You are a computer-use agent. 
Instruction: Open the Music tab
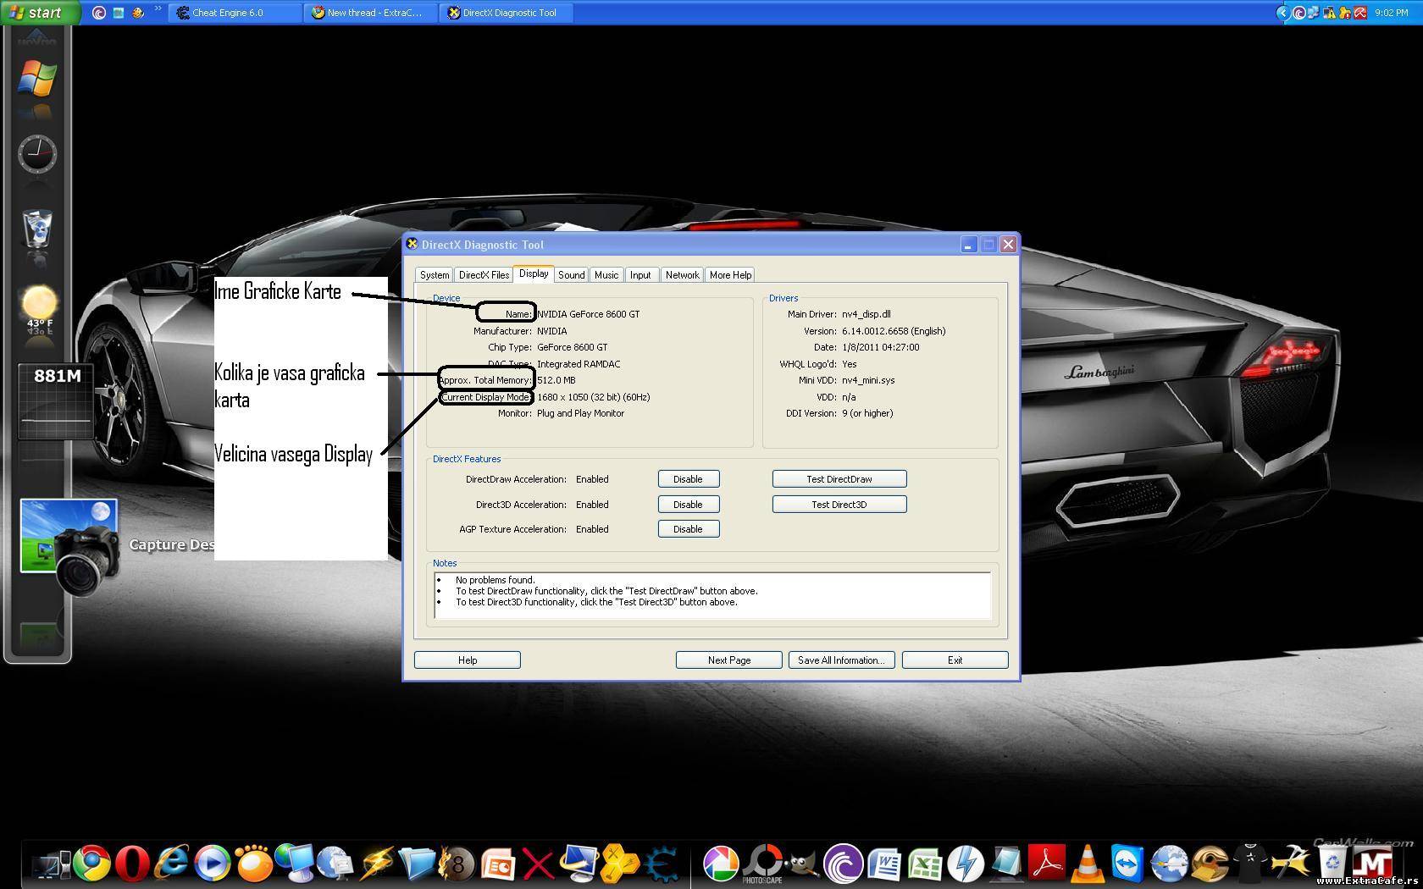606,275
